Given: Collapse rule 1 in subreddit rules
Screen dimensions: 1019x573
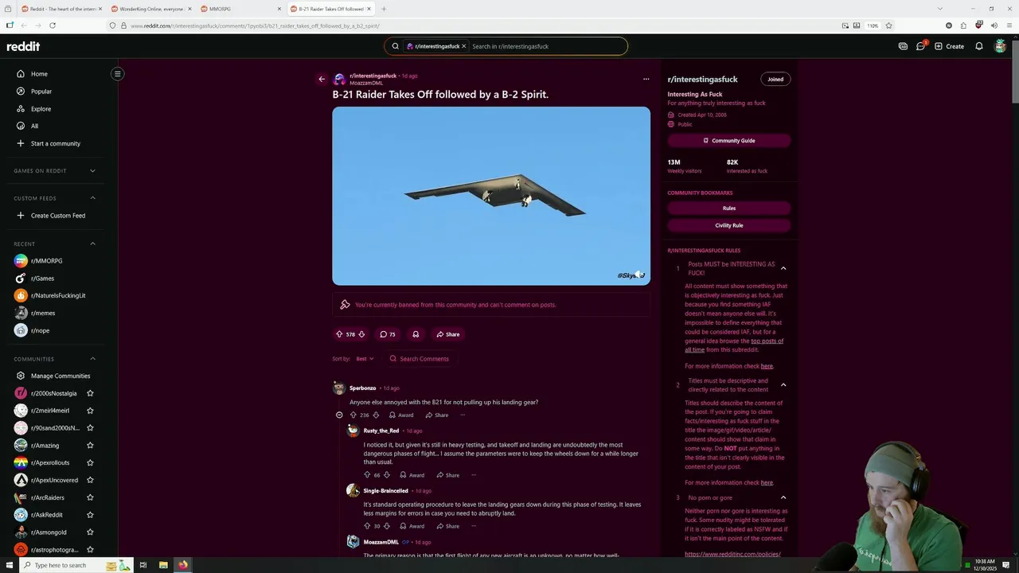Looking at the screenshot, I should click(x=783, y=268).
